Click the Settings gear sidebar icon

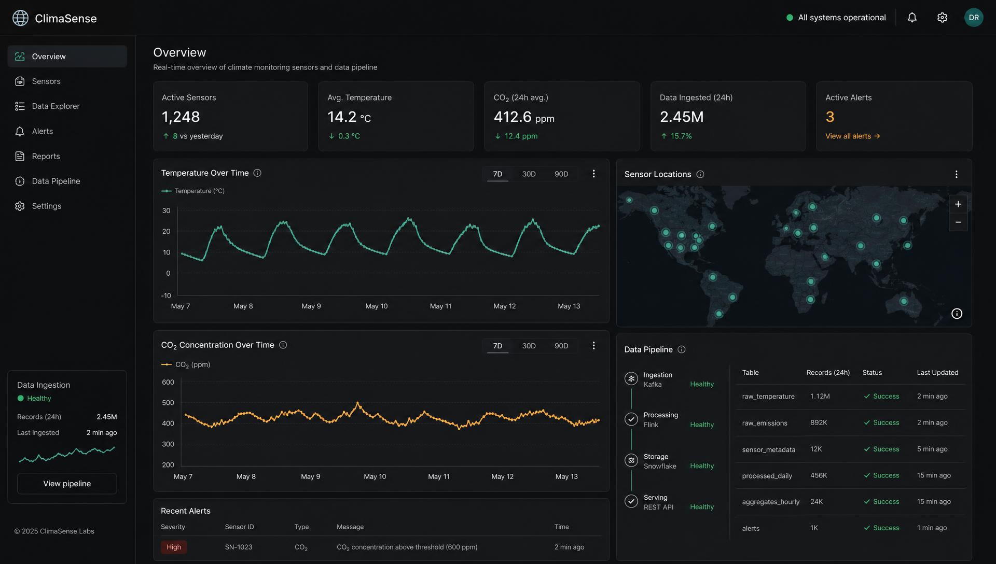20,206
